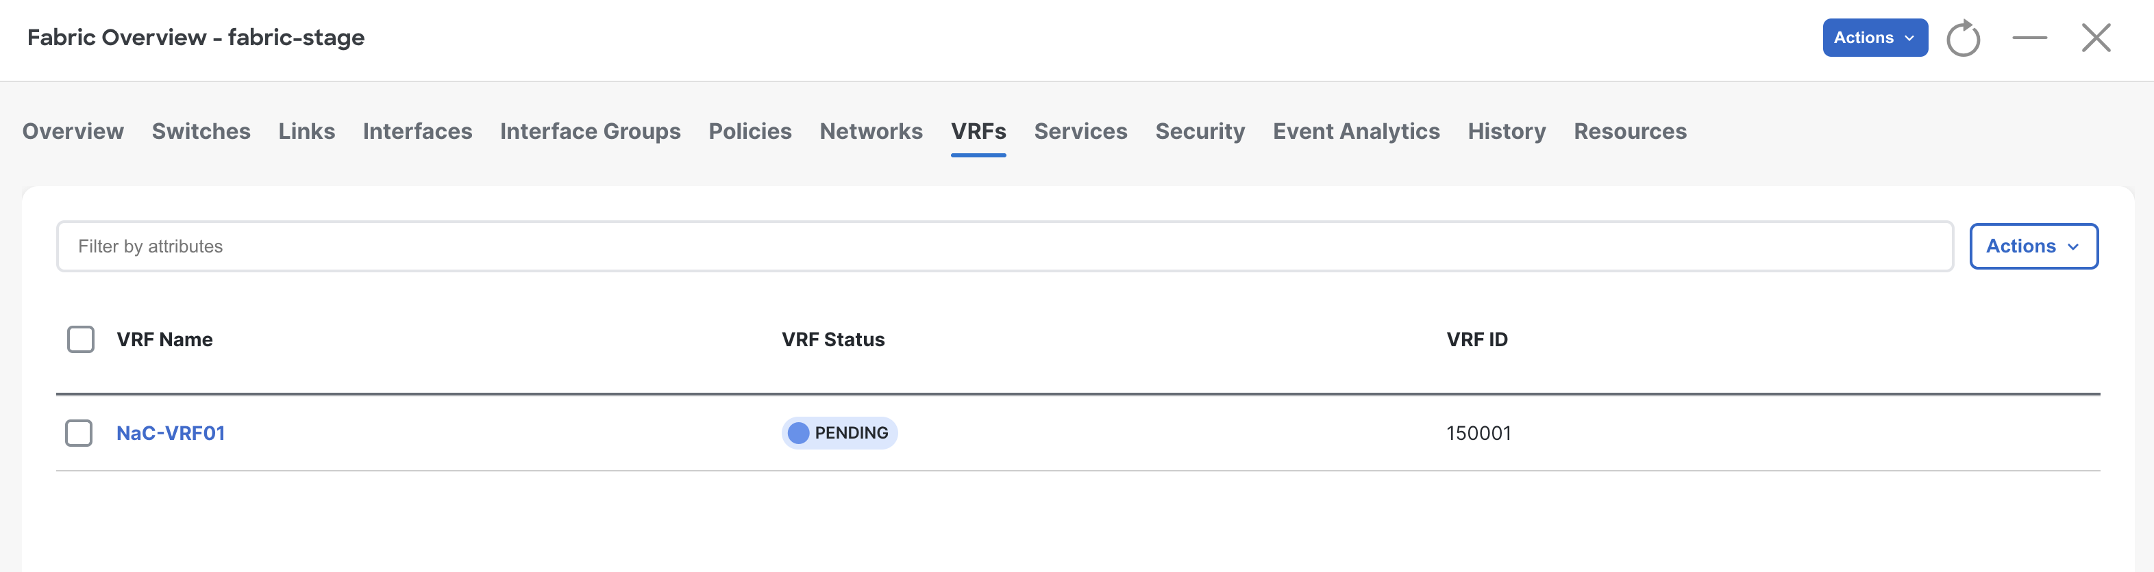Select all VRFs with header checkbox
Viewport: 2154px width, 572px height.
tap(80, 339)
